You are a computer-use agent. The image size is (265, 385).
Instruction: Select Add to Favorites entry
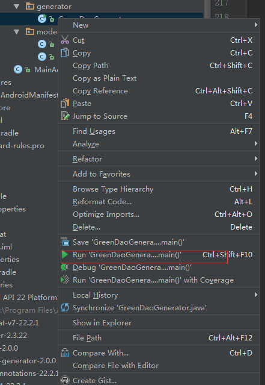159,174
